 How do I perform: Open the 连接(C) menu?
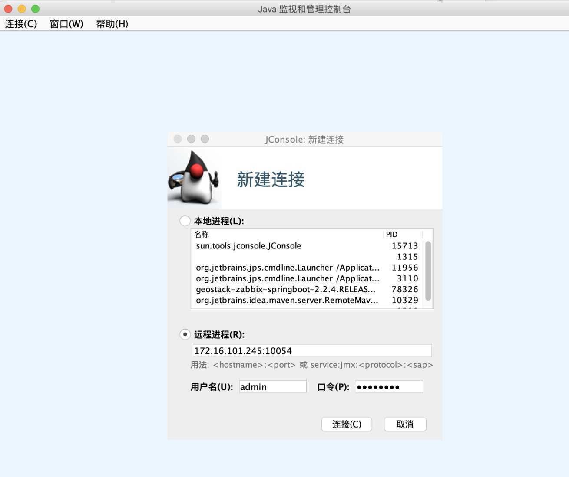click(x=21, y=24)
